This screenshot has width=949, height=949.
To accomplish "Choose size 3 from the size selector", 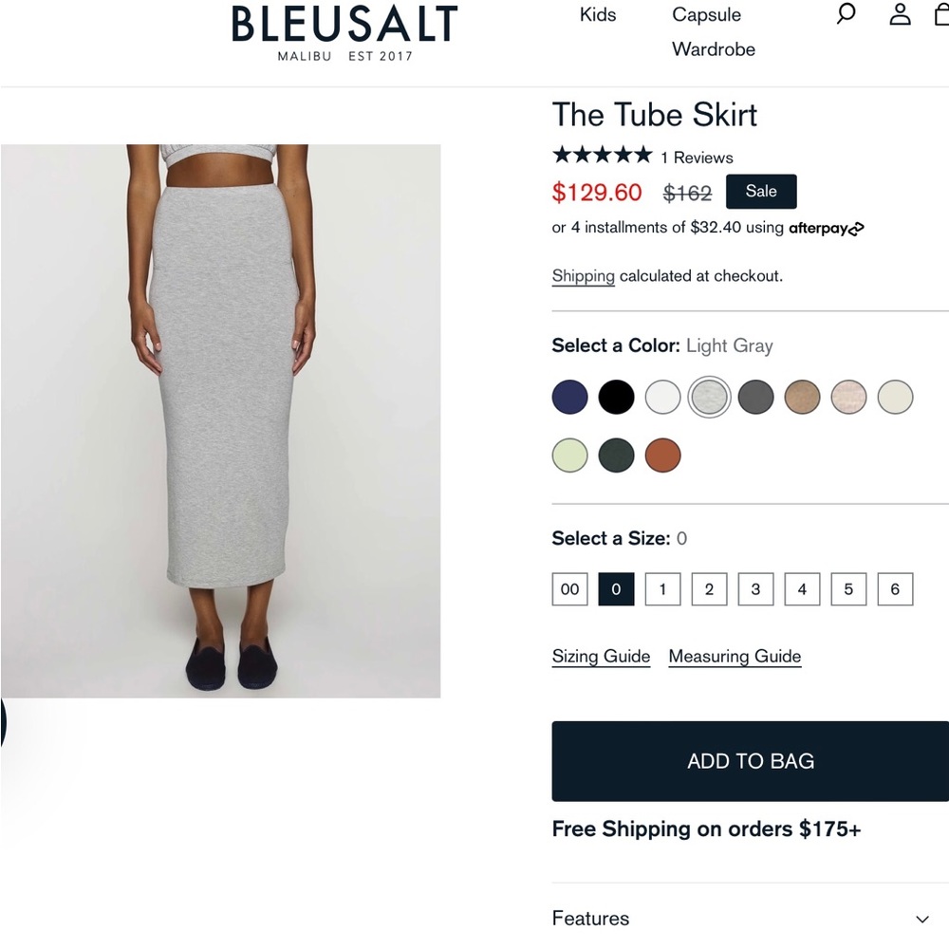I will 755,588.
